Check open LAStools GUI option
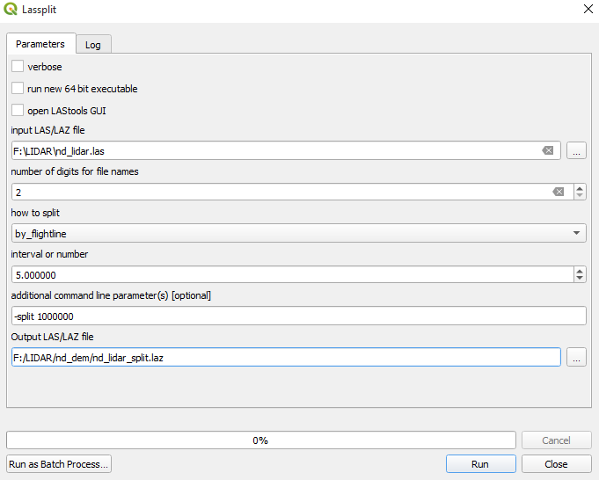The width and height of the screenshot is (599, 480). pyautogui.click(x=18, y=111)
